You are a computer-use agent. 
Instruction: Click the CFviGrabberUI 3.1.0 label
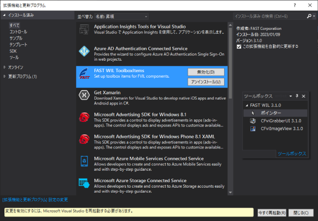point(281,121)
